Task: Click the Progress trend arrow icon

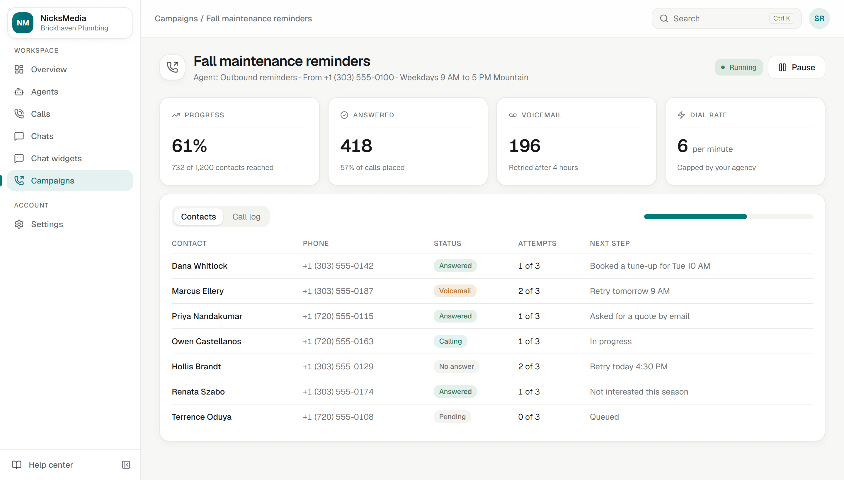Action: [176, 115]
